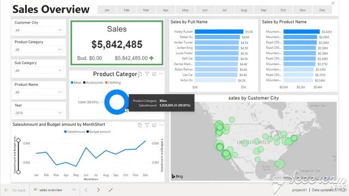Open more options on Product Category visual
Screen dimensions: 349x196
[x=161, y=74]
